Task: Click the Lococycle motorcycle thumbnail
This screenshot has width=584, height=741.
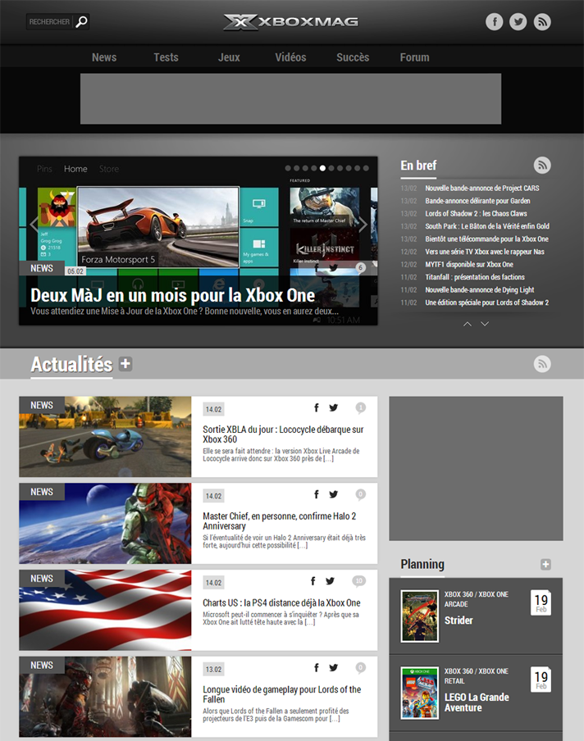Action: pos(105,437)
